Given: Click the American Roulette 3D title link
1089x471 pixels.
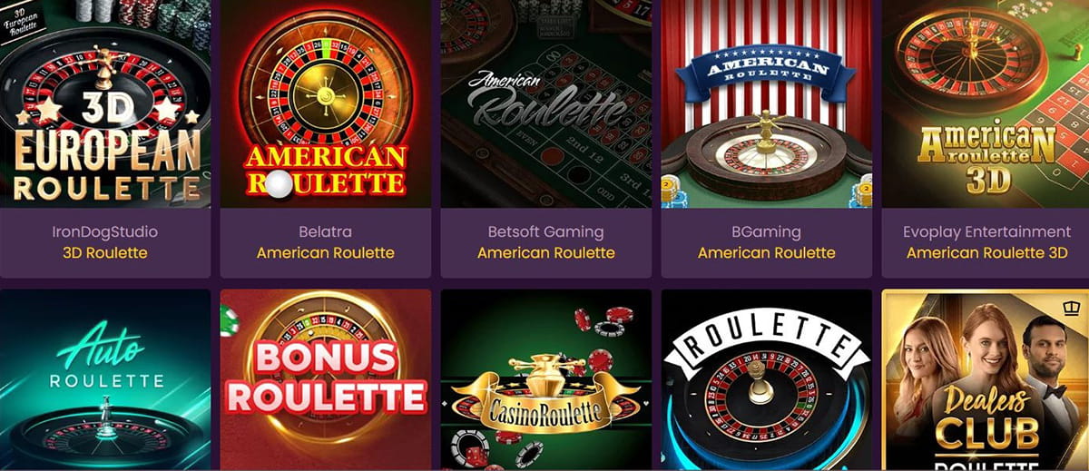Looking at the screenshot, I should (987, 252).
